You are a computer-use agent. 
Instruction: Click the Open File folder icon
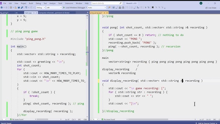(16, 8)
